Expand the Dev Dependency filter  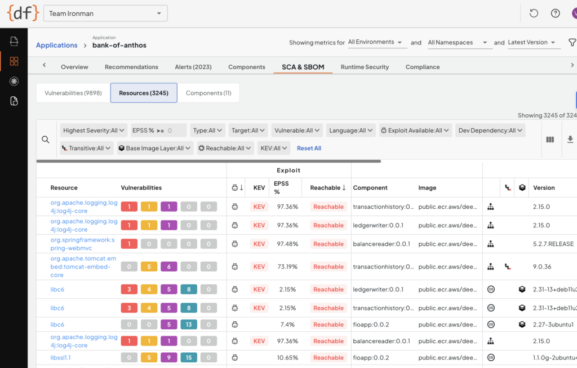[x=490, y=131]
